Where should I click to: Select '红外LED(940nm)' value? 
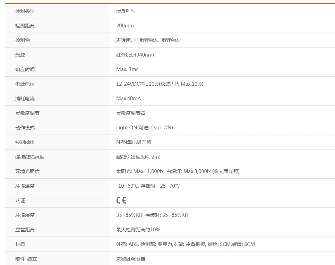click(x=135, y=55)
